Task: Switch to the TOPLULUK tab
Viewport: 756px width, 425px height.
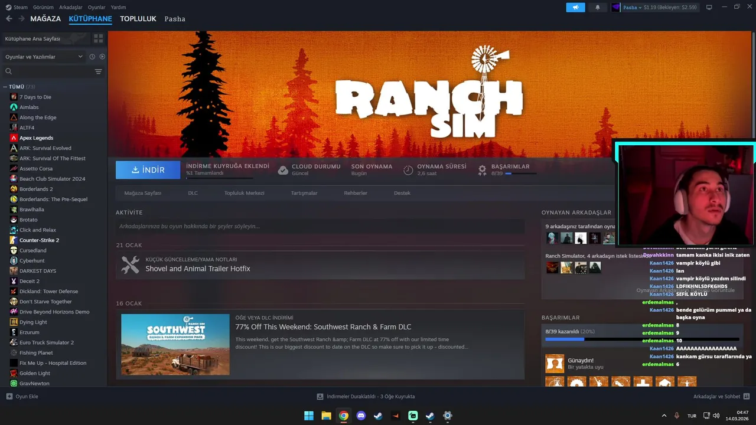Action: (138, 19)
